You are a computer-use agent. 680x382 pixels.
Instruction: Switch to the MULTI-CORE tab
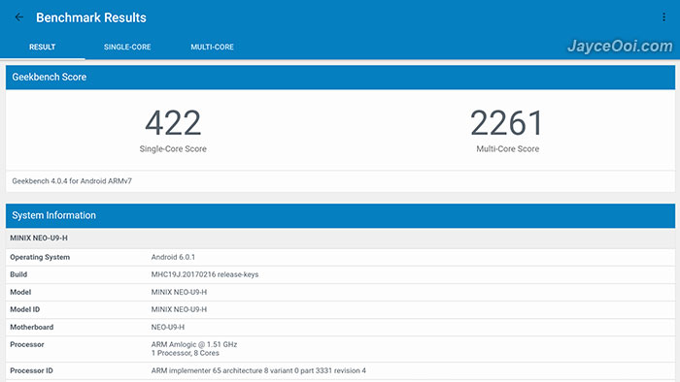click(212, 47)
